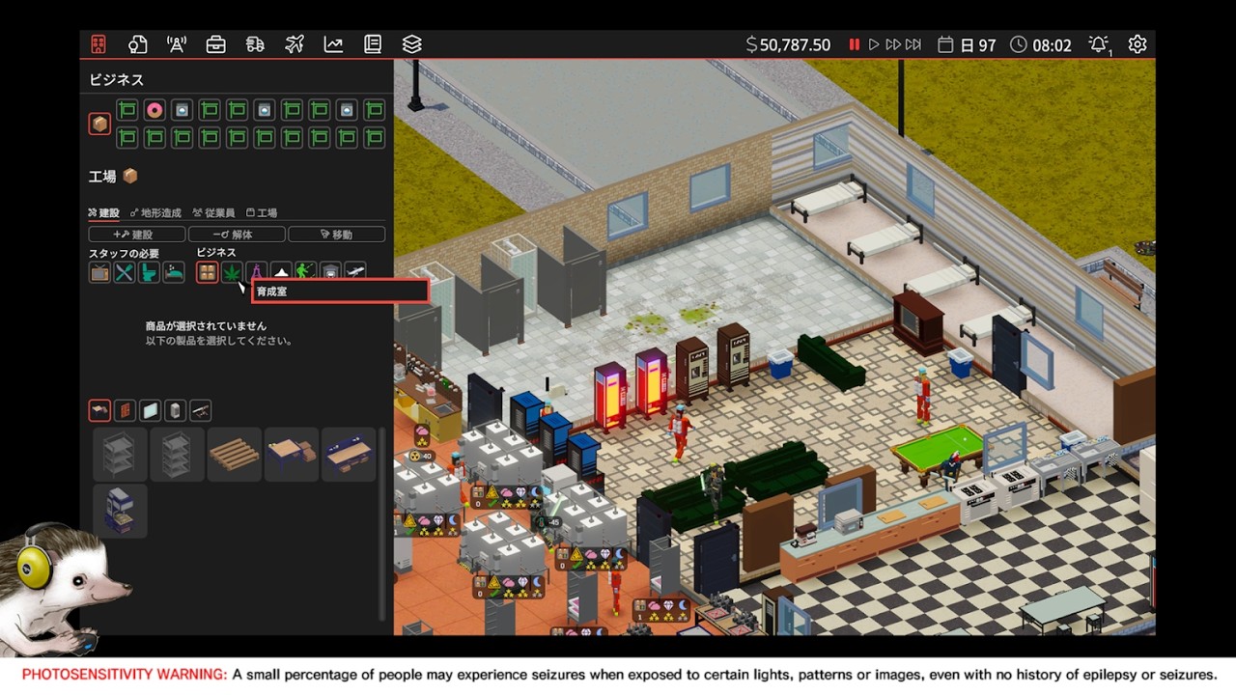Image resolution: width=1236 pixels, height=695 pixels.
Task: Select the bed sleeping staff need icon
Action: pos(174,272)
